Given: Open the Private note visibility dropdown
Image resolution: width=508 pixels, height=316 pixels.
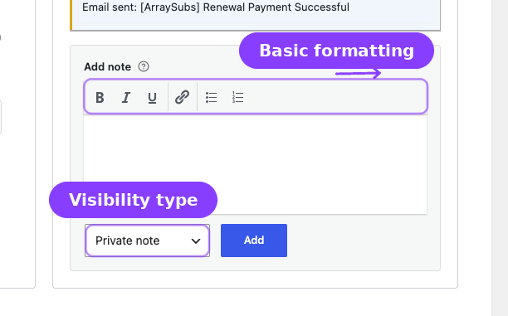Looking at the screenshot, I should [148, 241].
